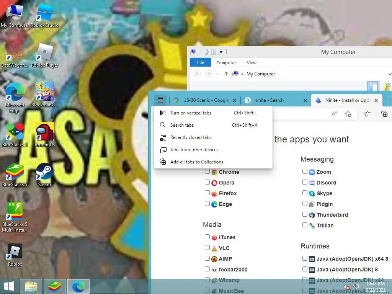Launch the Roblox Player shortcut
Screen dimensions: 392x294
tap(44, 56)
